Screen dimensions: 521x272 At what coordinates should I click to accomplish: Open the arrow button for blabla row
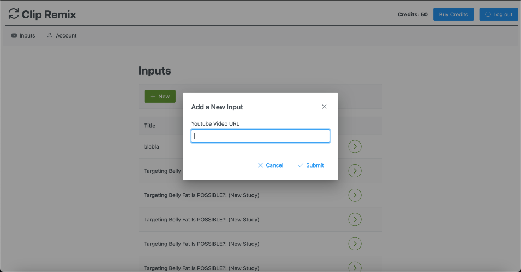[x=355, y=146]
